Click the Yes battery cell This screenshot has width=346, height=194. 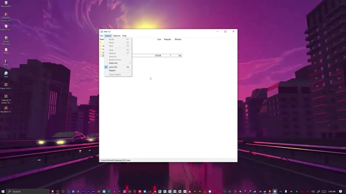pos(180,56)
